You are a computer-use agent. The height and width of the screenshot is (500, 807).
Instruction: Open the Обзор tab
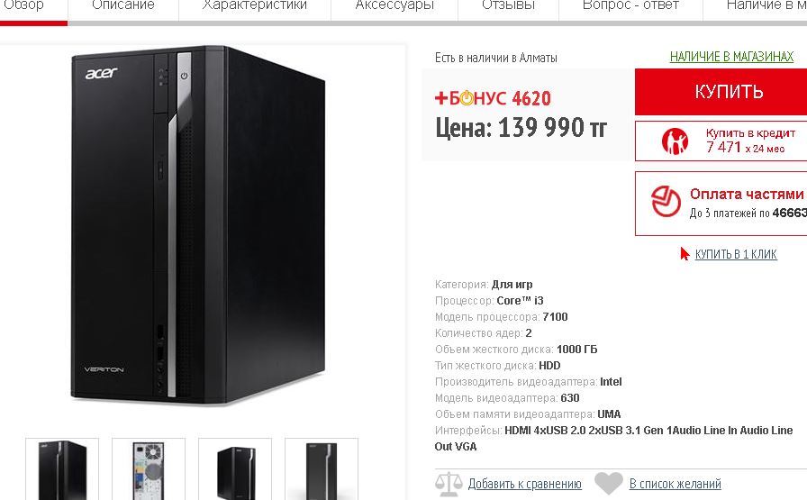tap(23, 5)
